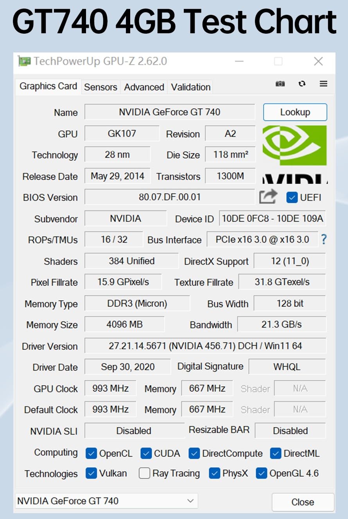The image size is (348, 519).
Task: Disable the Vulkan checkbox
Action: (91, 473)
